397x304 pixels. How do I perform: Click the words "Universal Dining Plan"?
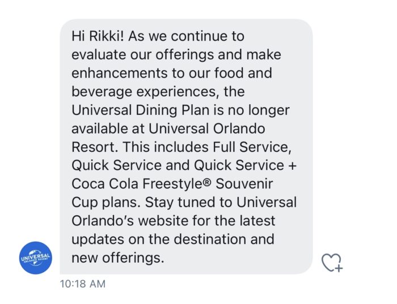141,110
